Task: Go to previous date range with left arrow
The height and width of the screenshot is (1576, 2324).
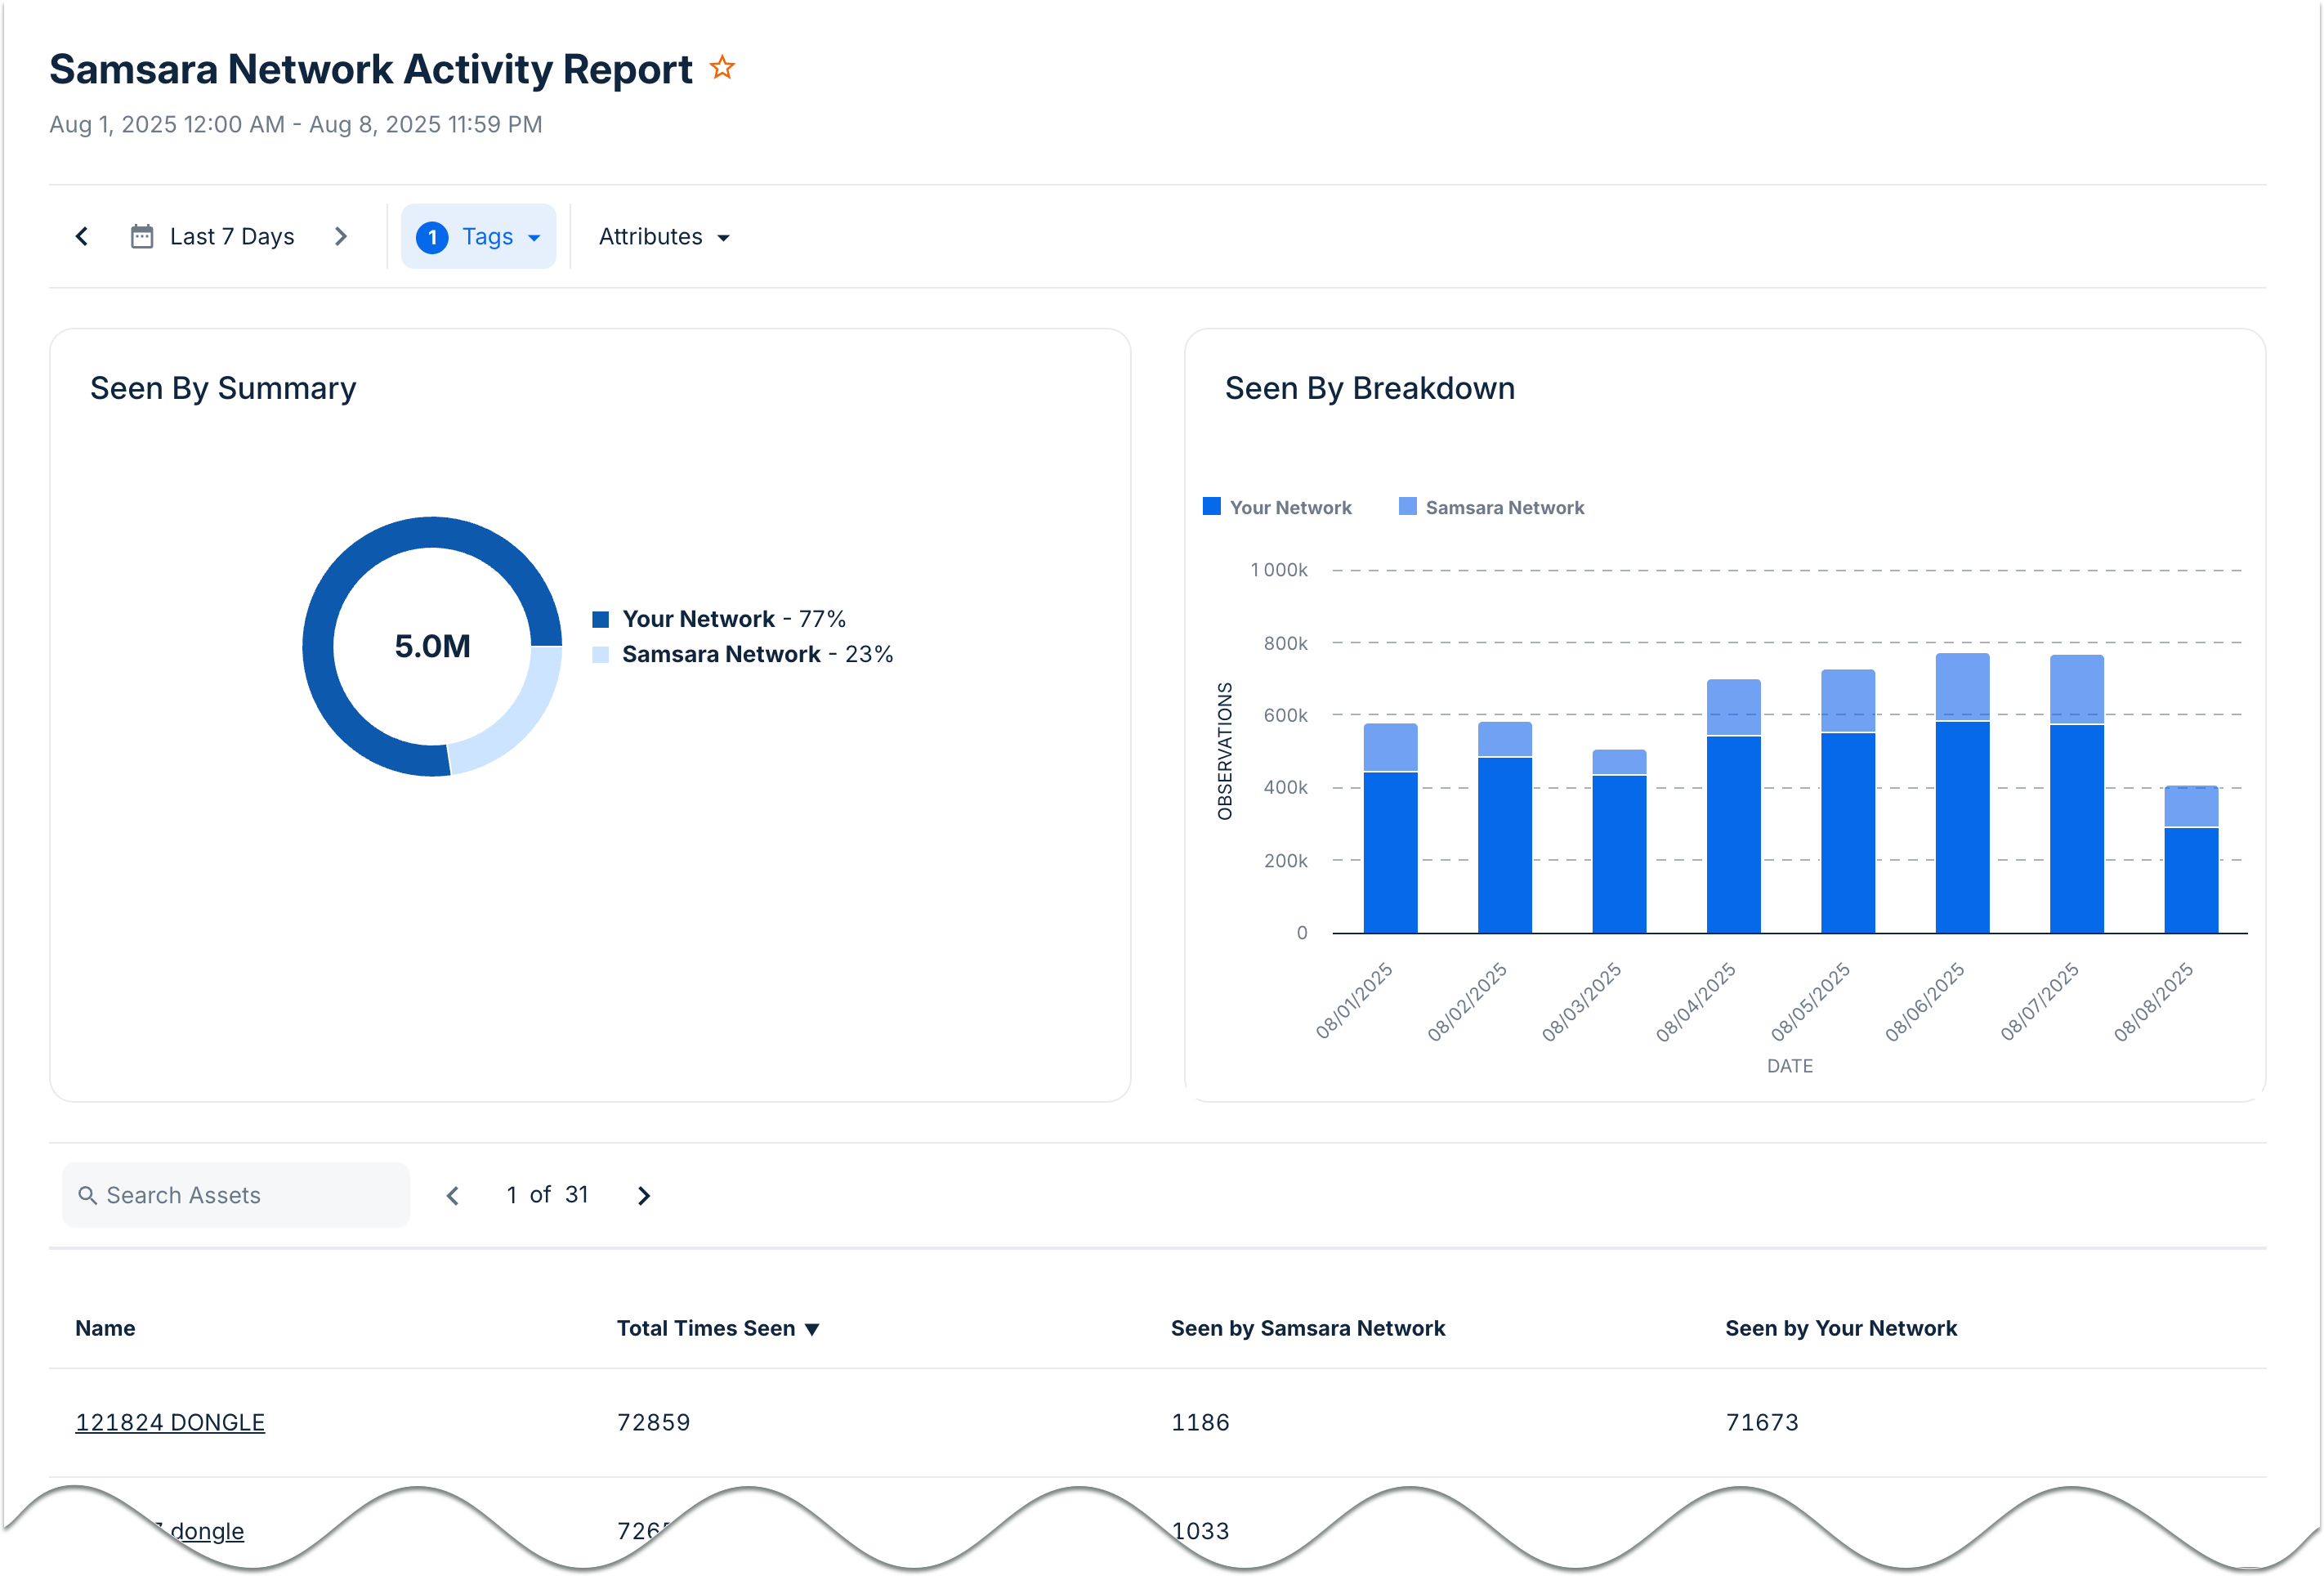Action: (x=81, y=236)
